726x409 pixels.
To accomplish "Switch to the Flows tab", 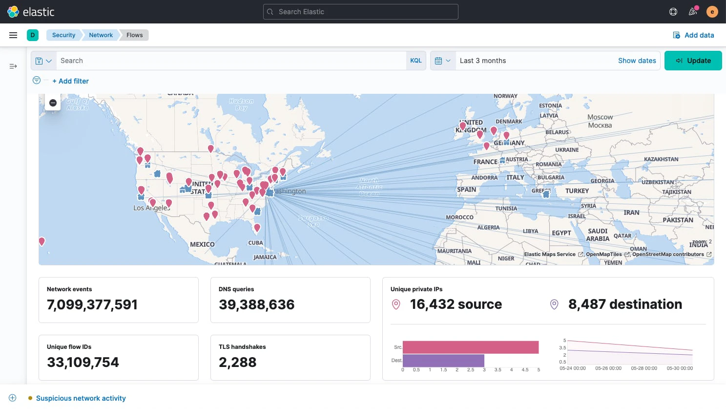I will 134,35.
